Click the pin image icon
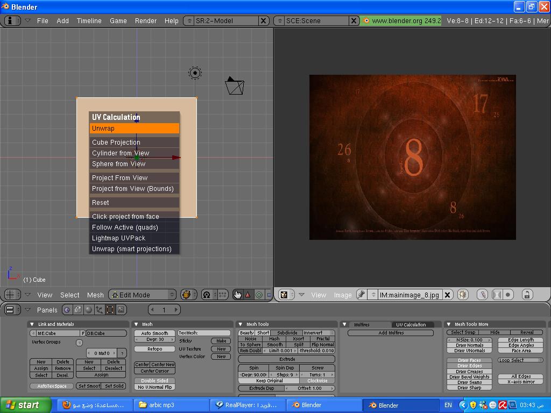Image resolution: width=551 pixels, height=413 pixels. pyautogui.click(x=361, y=295)
